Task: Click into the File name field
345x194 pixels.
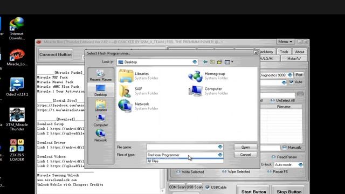Action: [182, 147]
